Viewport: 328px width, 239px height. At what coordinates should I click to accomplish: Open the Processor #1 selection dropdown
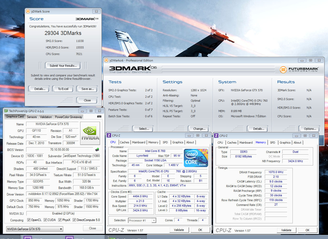[142, 220]
